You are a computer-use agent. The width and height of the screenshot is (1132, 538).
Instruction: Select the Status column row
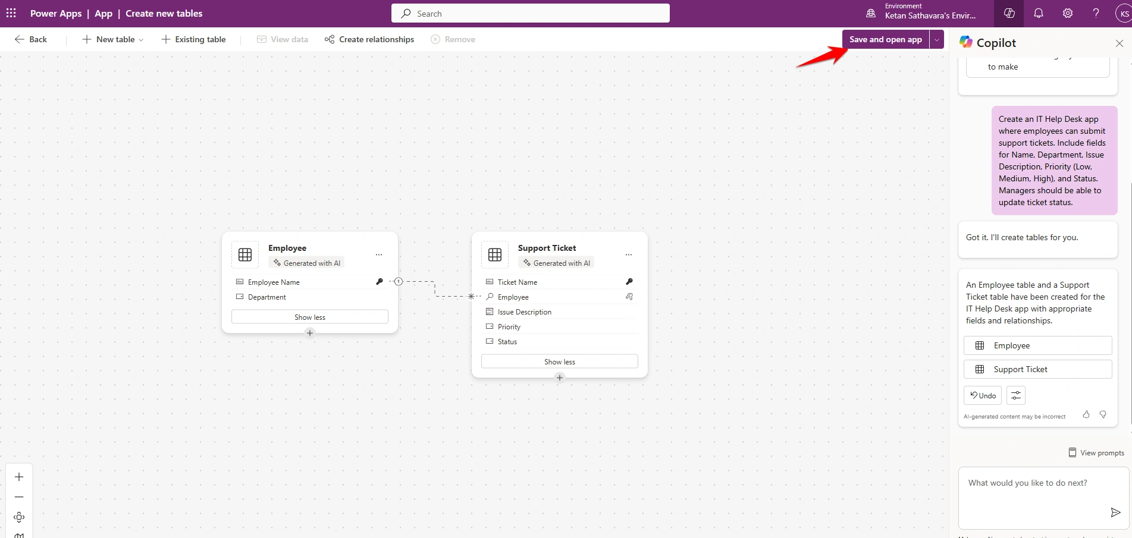pos(560,341)
